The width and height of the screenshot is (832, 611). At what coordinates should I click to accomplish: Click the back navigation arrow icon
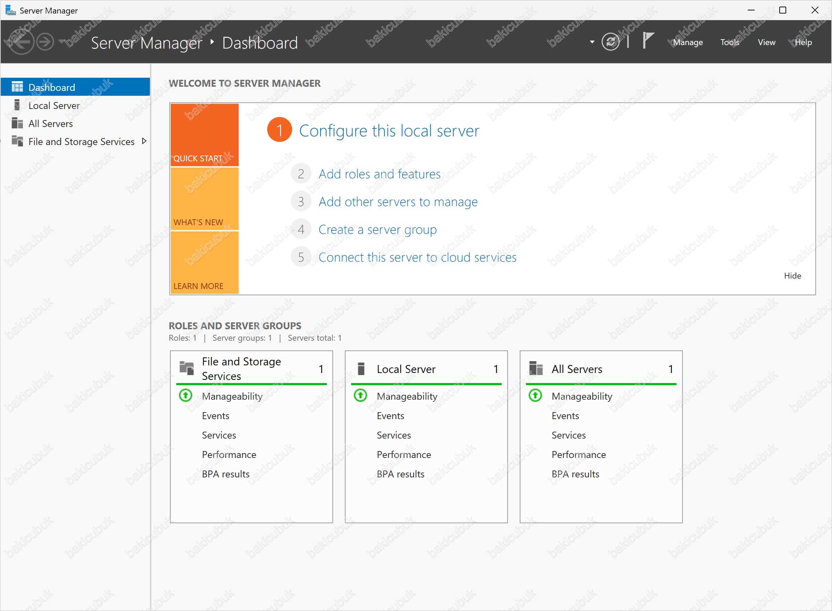coord(22,42)
